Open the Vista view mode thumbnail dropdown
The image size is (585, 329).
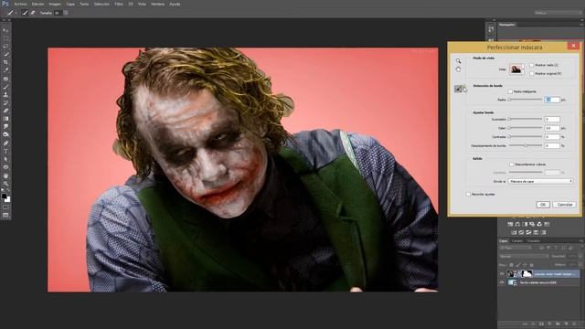click(517, 69)
